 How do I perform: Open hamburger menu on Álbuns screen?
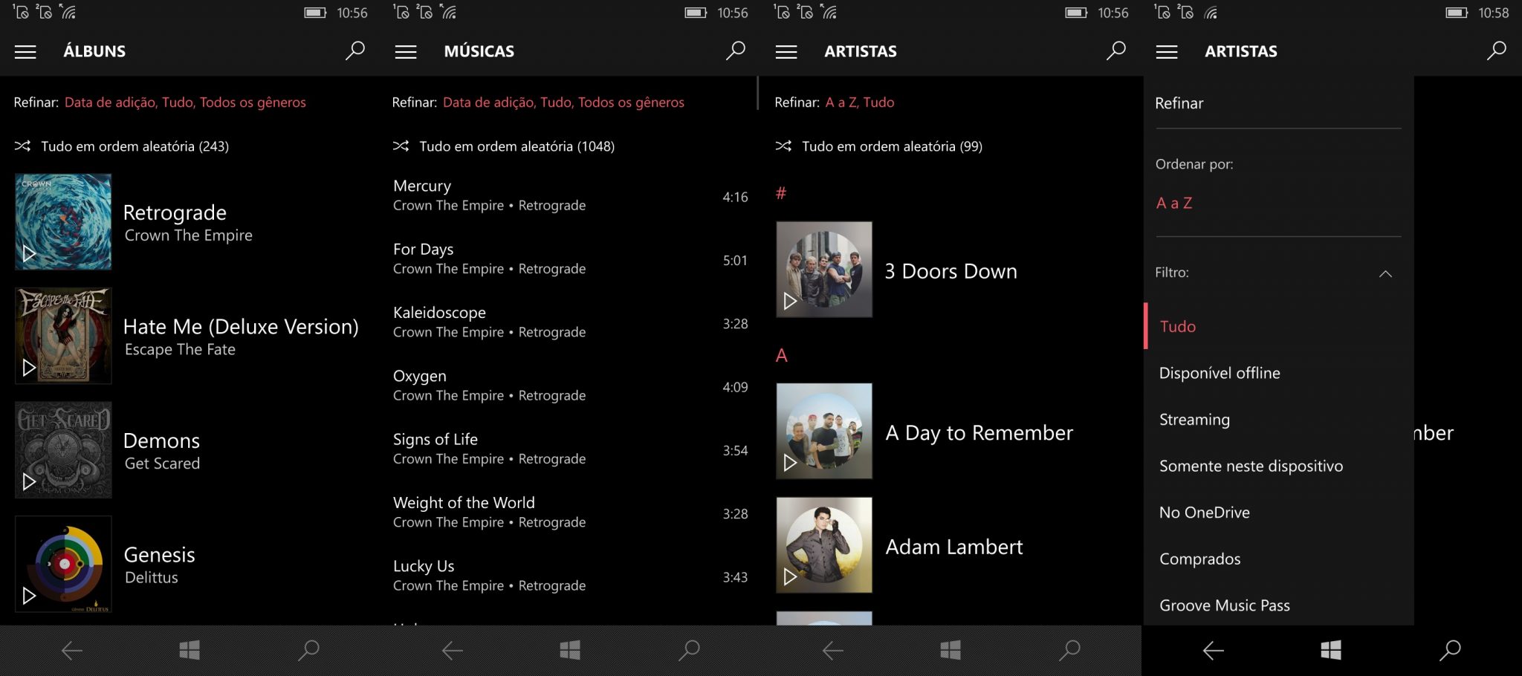click(25, 52)
